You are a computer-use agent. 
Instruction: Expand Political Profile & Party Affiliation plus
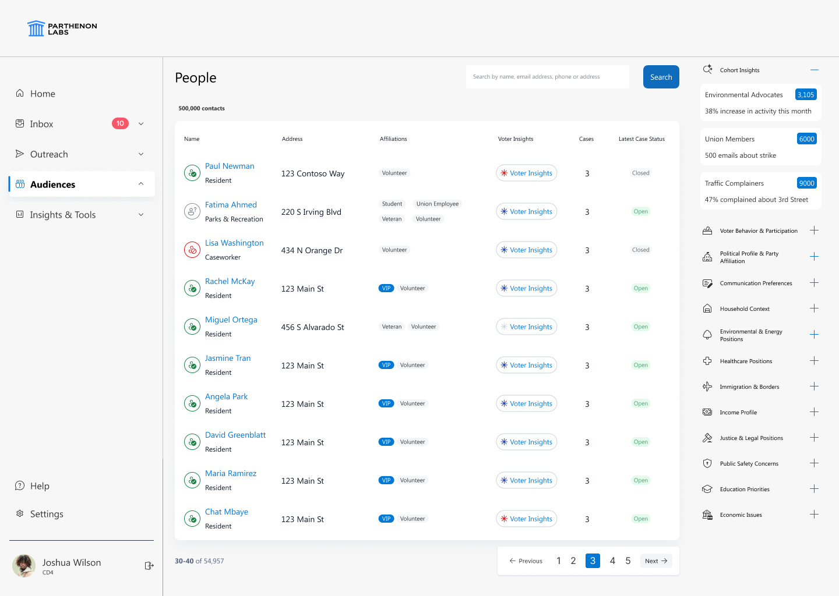point(815,257)
